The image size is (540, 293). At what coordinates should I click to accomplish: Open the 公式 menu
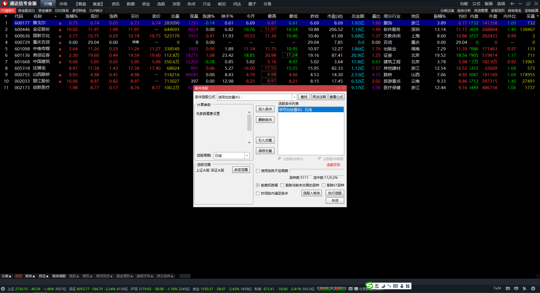click(476, 4)
